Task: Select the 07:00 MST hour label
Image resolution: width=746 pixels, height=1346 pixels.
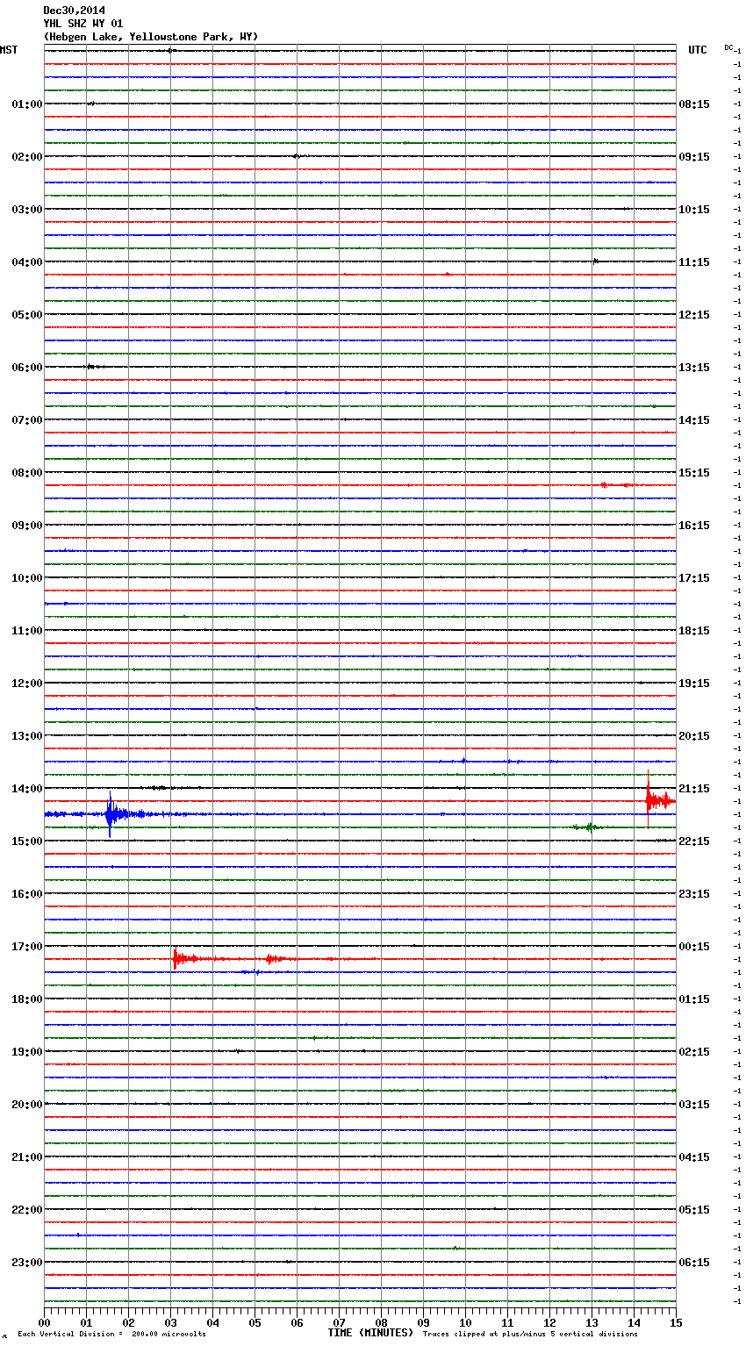Action: coord(27,420)
